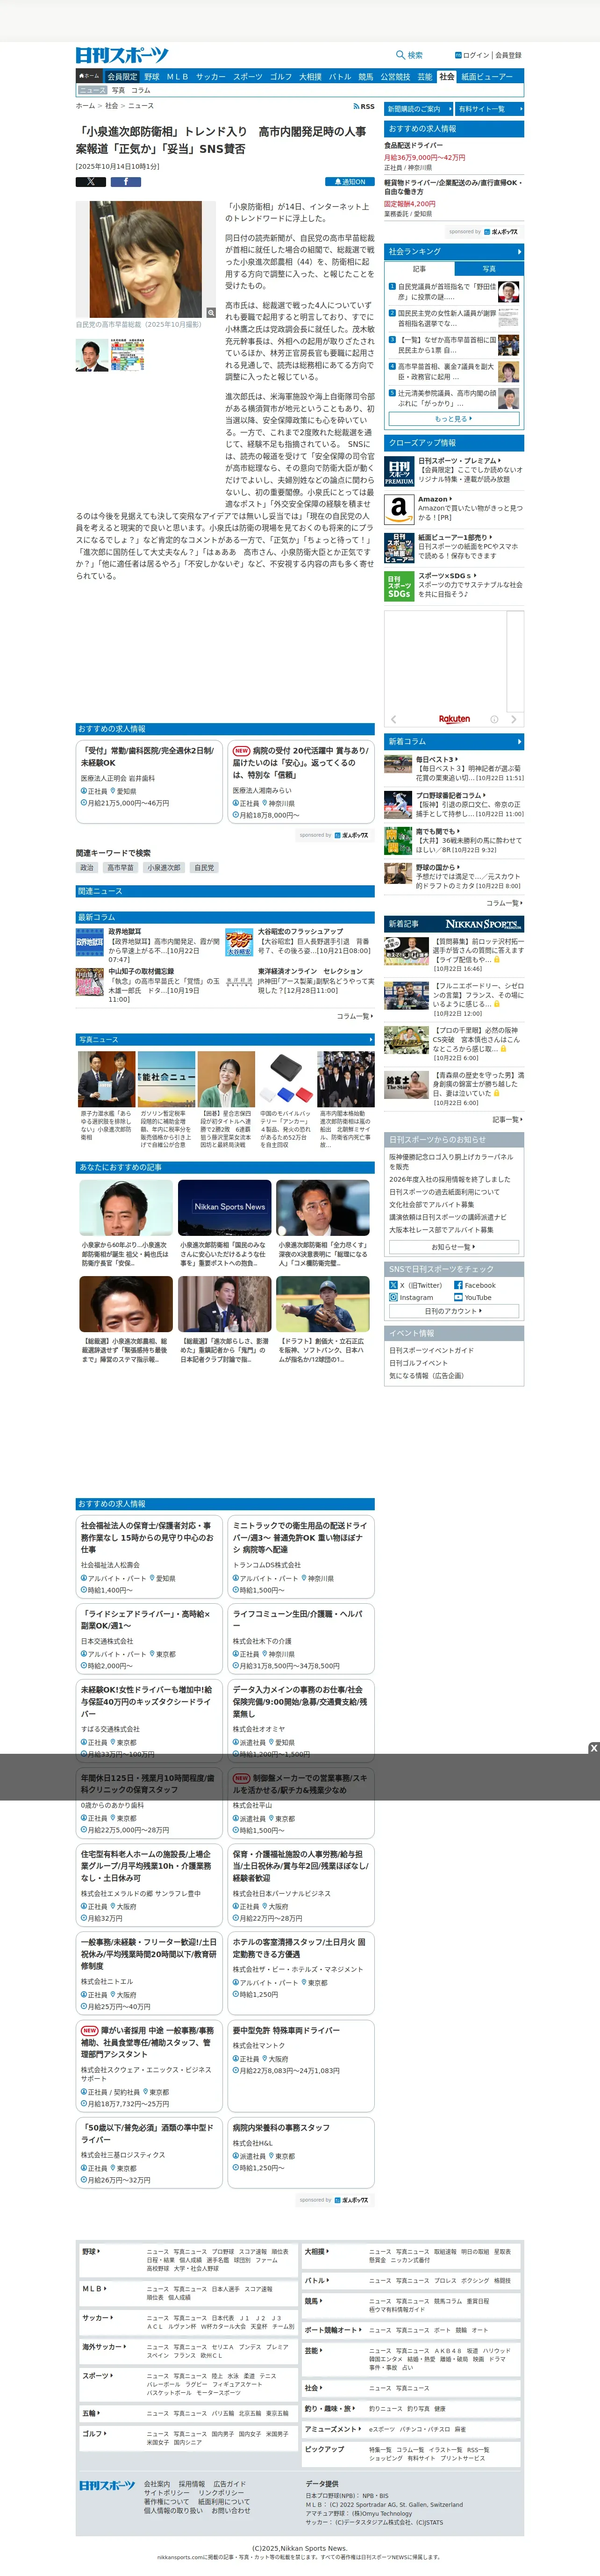600x2576 pixels.
Task: Open the 紙面ビューアー nav item
Action: [x=487, y=76]
